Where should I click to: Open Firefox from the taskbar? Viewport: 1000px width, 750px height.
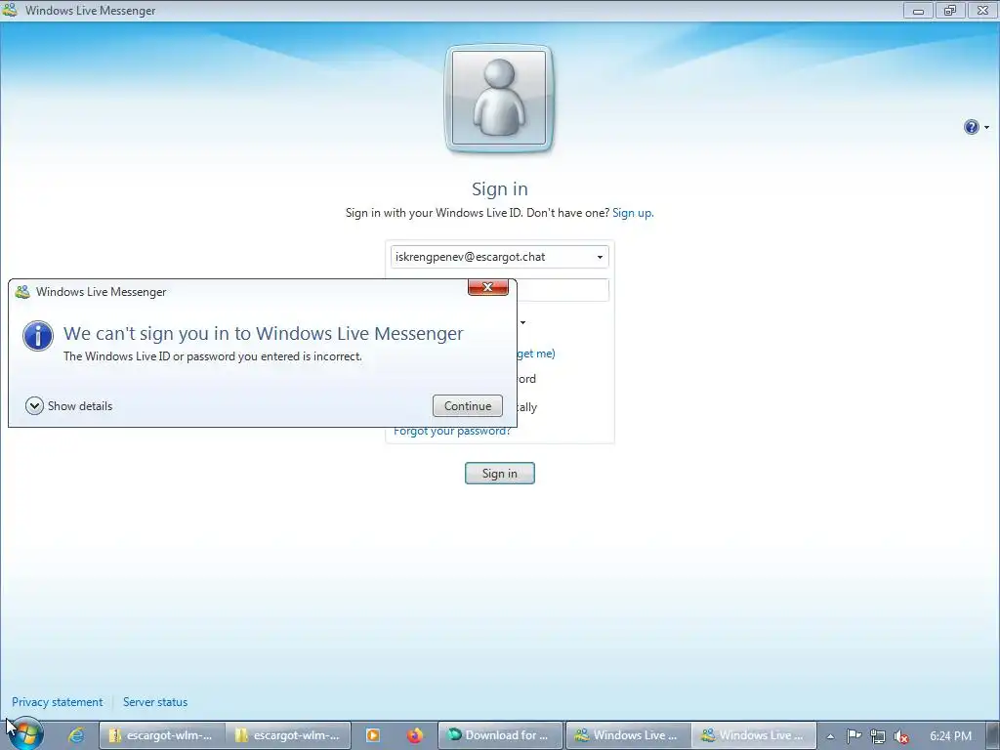[x=414, y=735]
